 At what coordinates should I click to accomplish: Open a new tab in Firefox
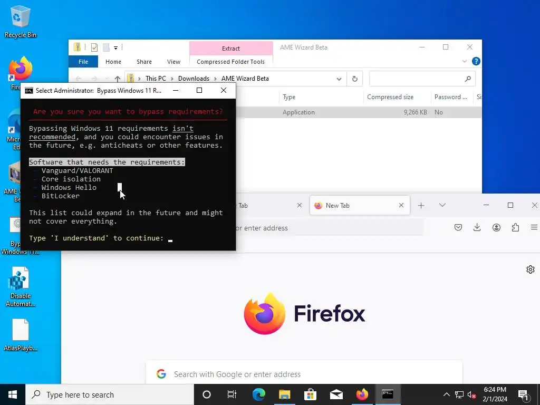pyautogui.click(x=421, y=206)
